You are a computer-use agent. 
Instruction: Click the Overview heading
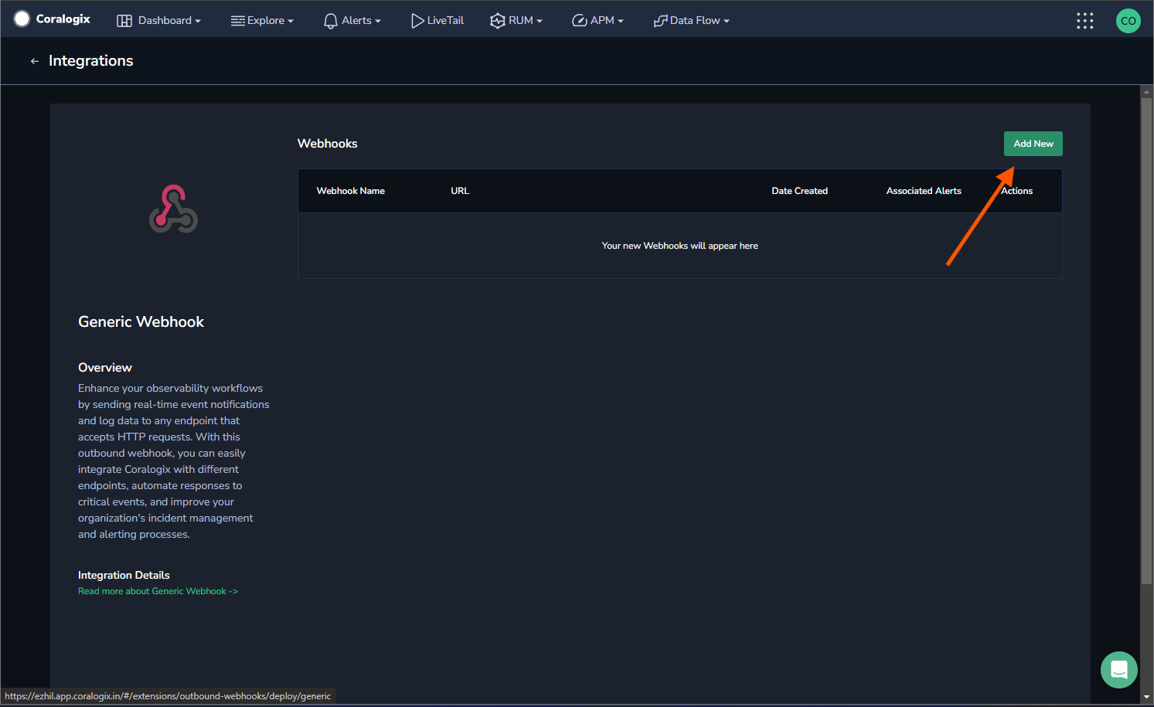click(x=105, y=368)
